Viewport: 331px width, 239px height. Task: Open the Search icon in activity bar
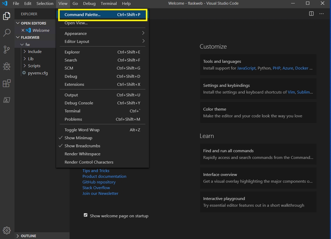pyautogui.click(x=7, y=33)
